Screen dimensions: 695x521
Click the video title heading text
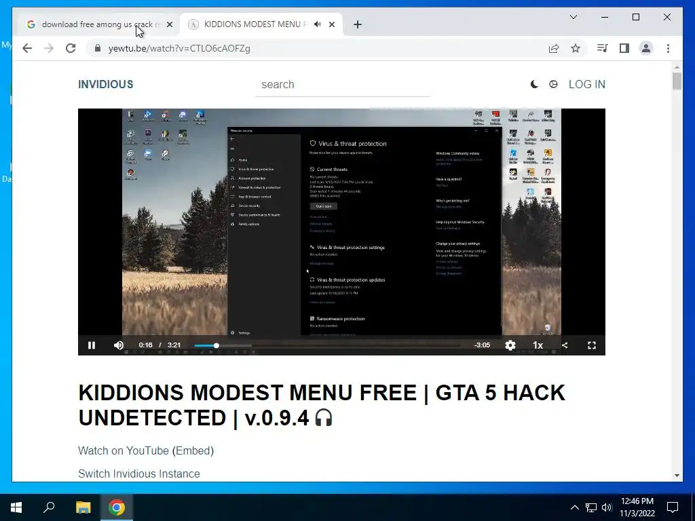[x=321, y=405]
